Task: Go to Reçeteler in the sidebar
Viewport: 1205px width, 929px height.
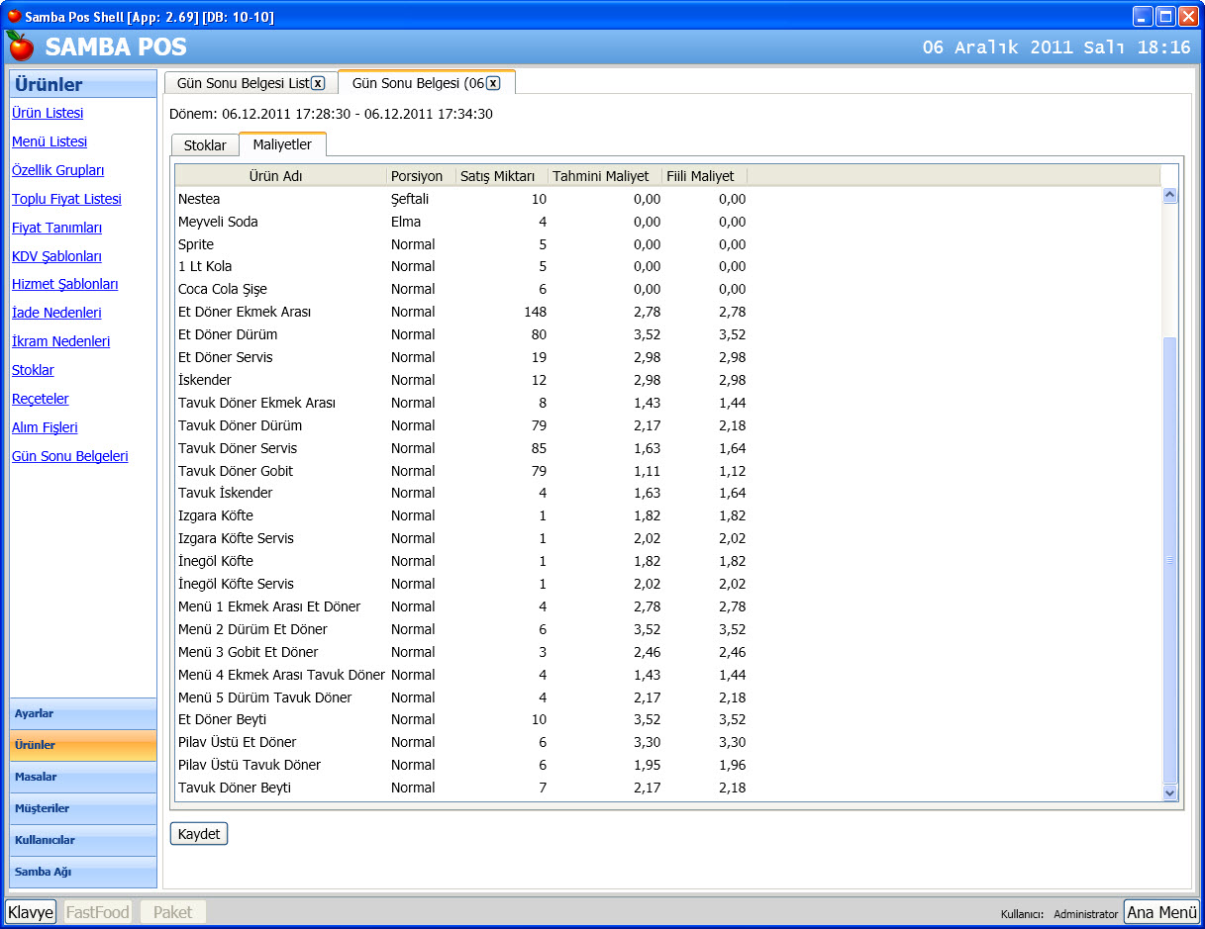Action: [41, 399]
